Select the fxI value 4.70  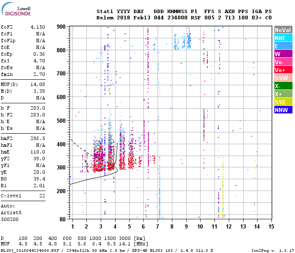(39, 61)
